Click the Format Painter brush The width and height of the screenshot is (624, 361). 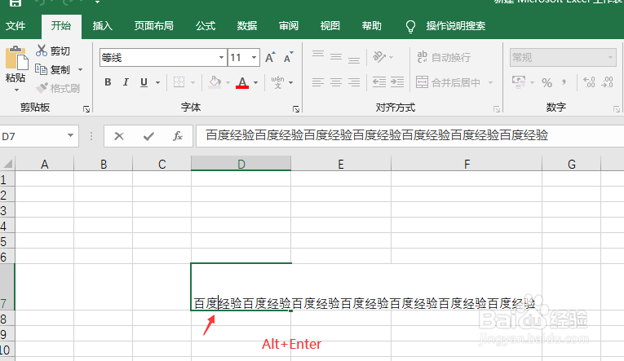(42, 88)
